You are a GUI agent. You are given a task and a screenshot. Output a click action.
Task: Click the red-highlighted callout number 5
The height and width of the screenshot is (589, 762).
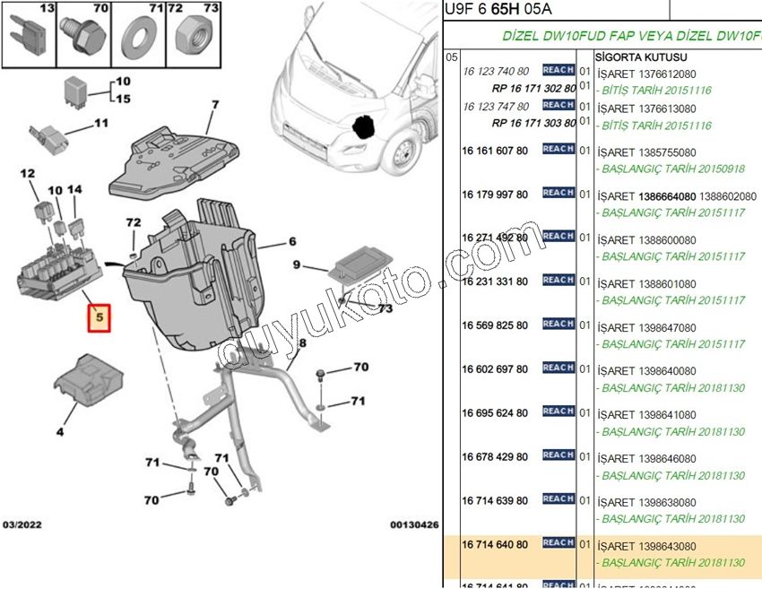pyautogui.click(x=100, y=316)
